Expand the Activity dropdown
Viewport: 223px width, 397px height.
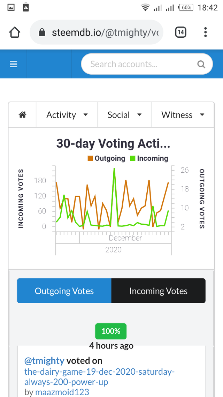pyautogui.click(x=67, y=115)
